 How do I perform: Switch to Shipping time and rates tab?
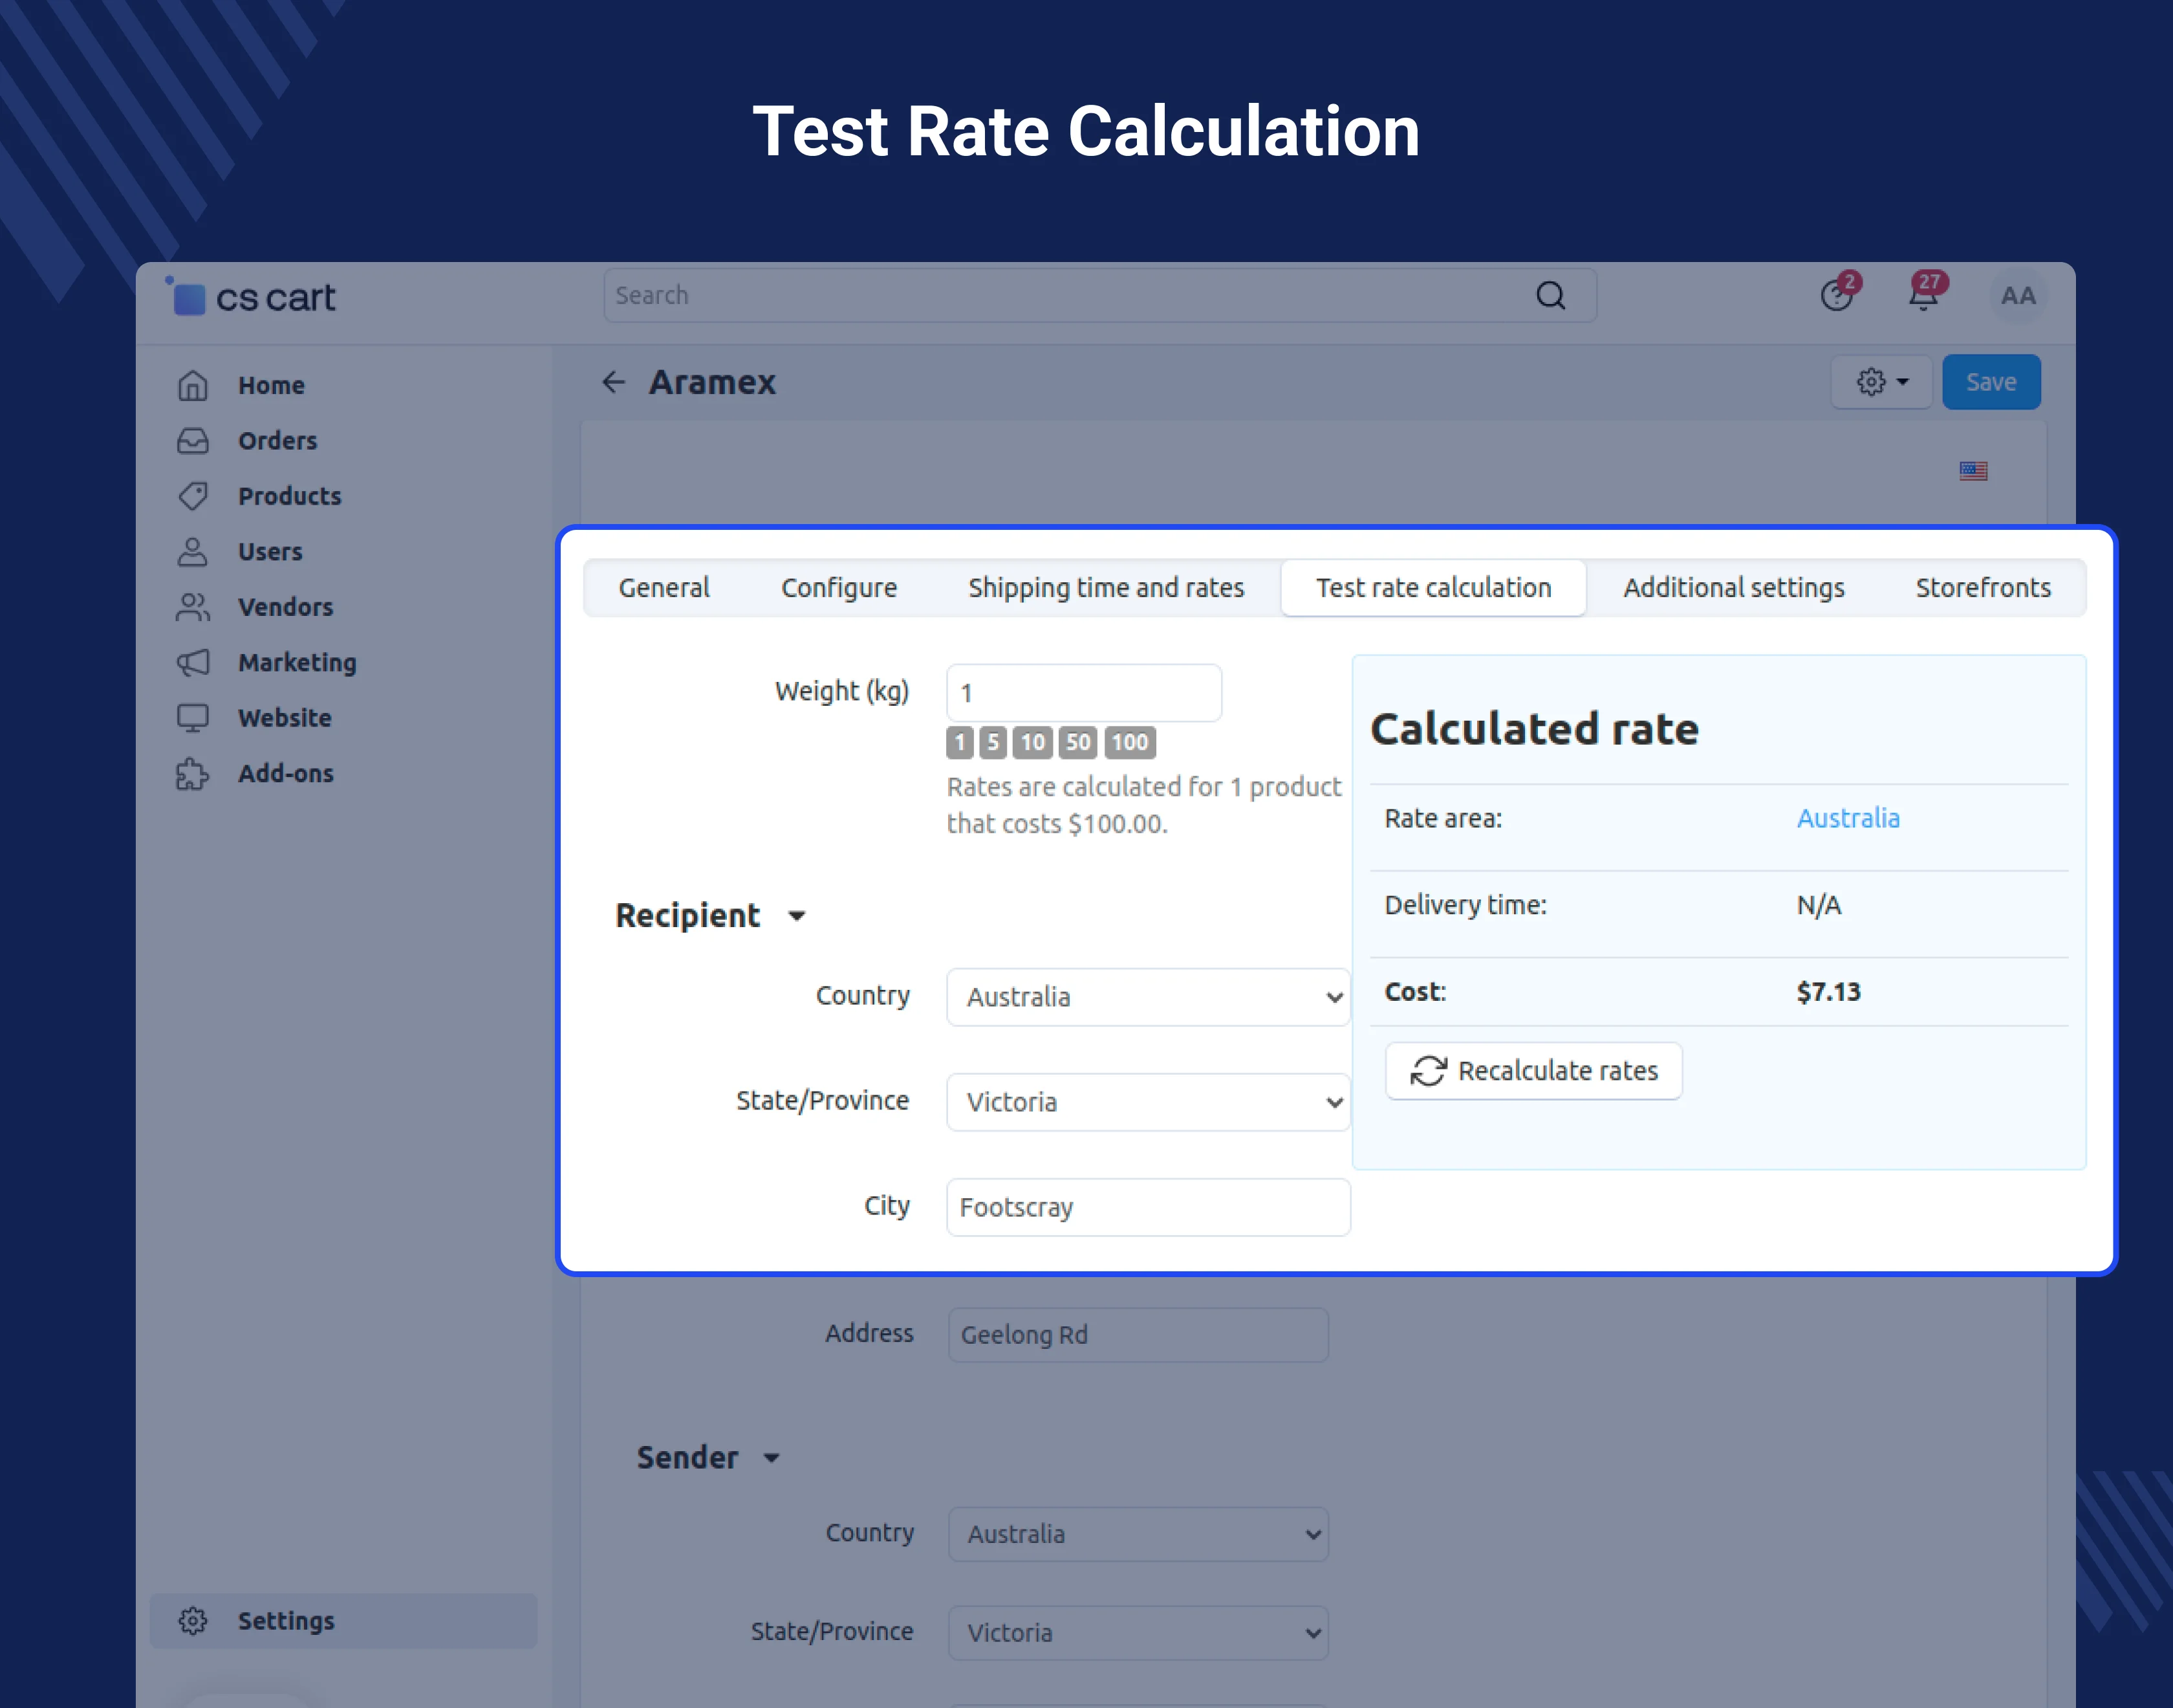pyautogui.click(x=1105, y=588)
